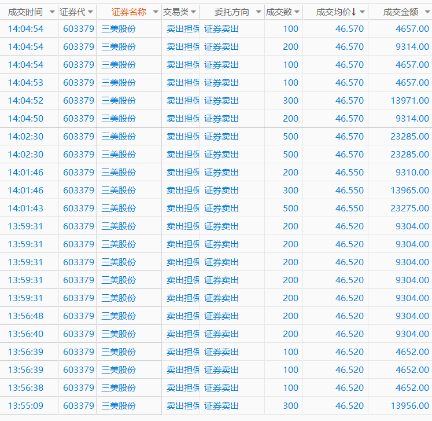Sort by the 成交金额 column header
This screenshot has width=432, height=421.
pos(401,12)
